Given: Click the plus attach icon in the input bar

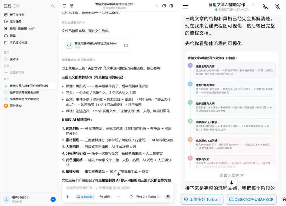Looking at the screenshot, I should click(68, 197).
